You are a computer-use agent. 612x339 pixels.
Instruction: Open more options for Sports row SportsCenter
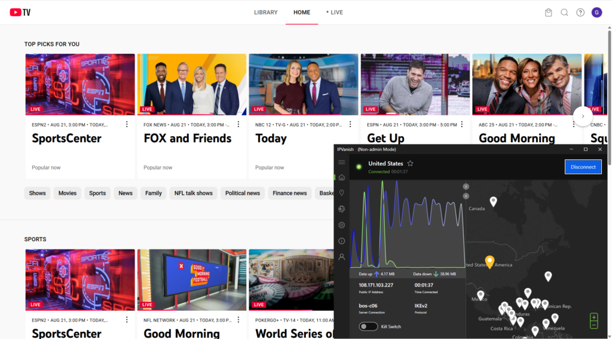(x=127, y=319)
